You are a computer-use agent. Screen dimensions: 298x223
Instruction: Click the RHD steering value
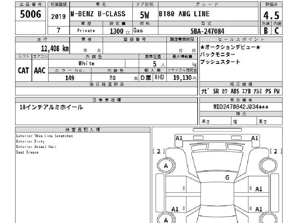[159, 77]
